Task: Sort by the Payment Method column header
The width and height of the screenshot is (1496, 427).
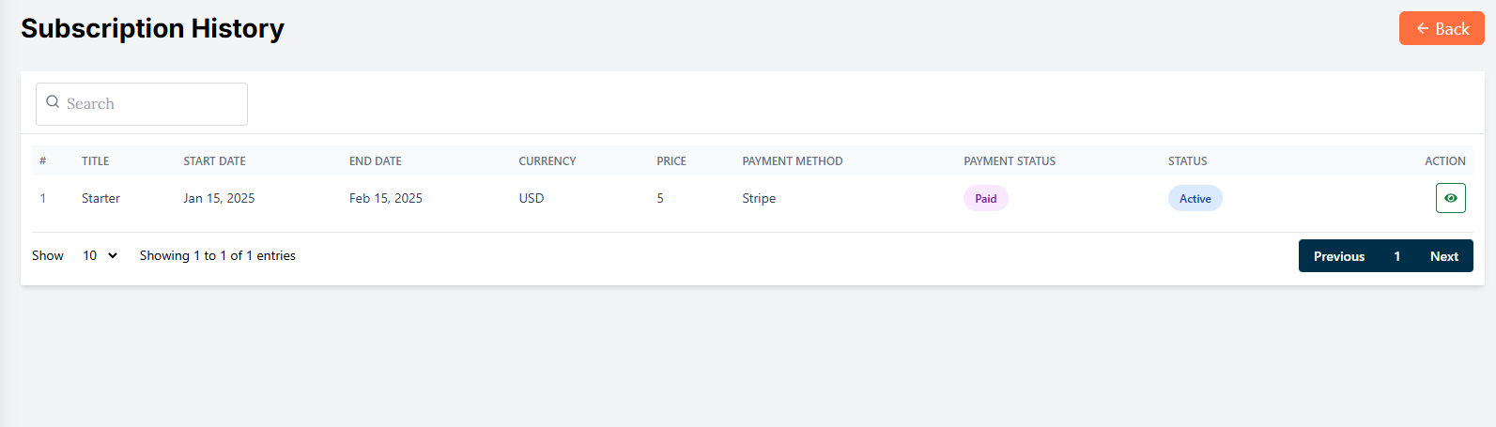Action: 792,161
